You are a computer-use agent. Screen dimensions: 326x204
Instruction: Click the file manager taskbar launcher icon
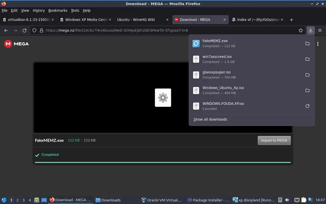point(36,200)
